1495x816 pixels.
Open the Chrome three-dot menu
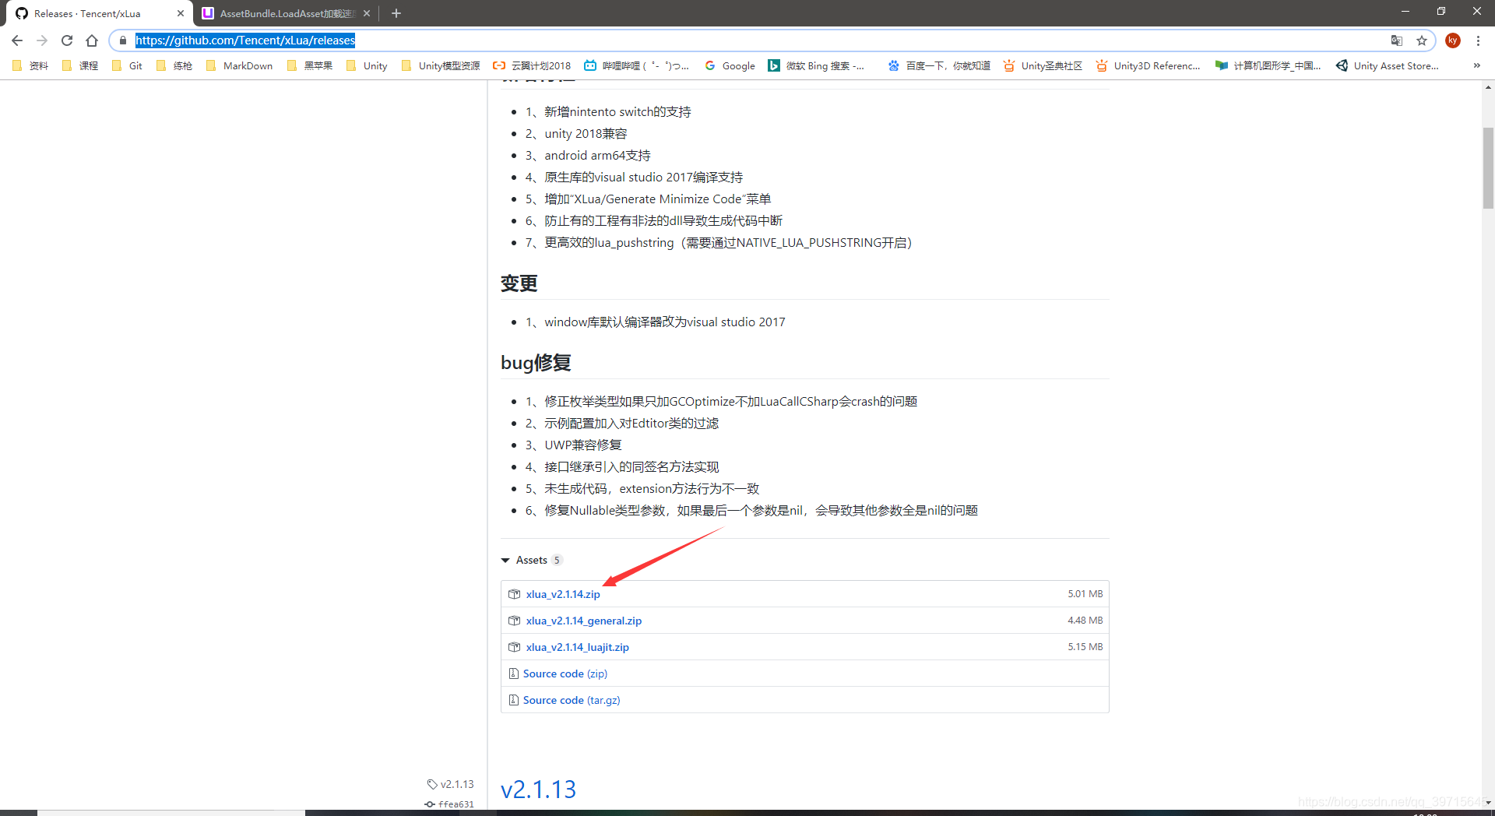1478,40
